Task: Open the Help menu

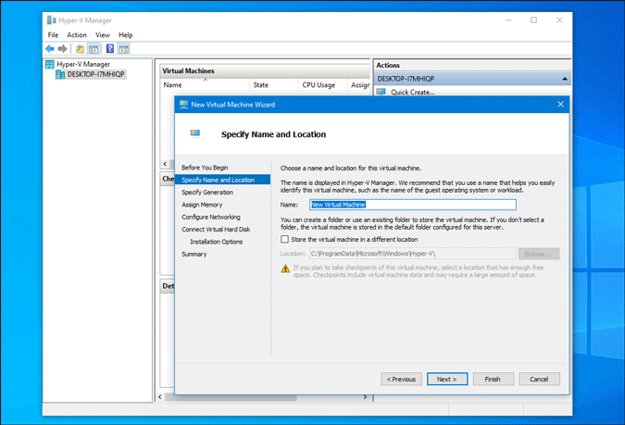Action: 126,34
